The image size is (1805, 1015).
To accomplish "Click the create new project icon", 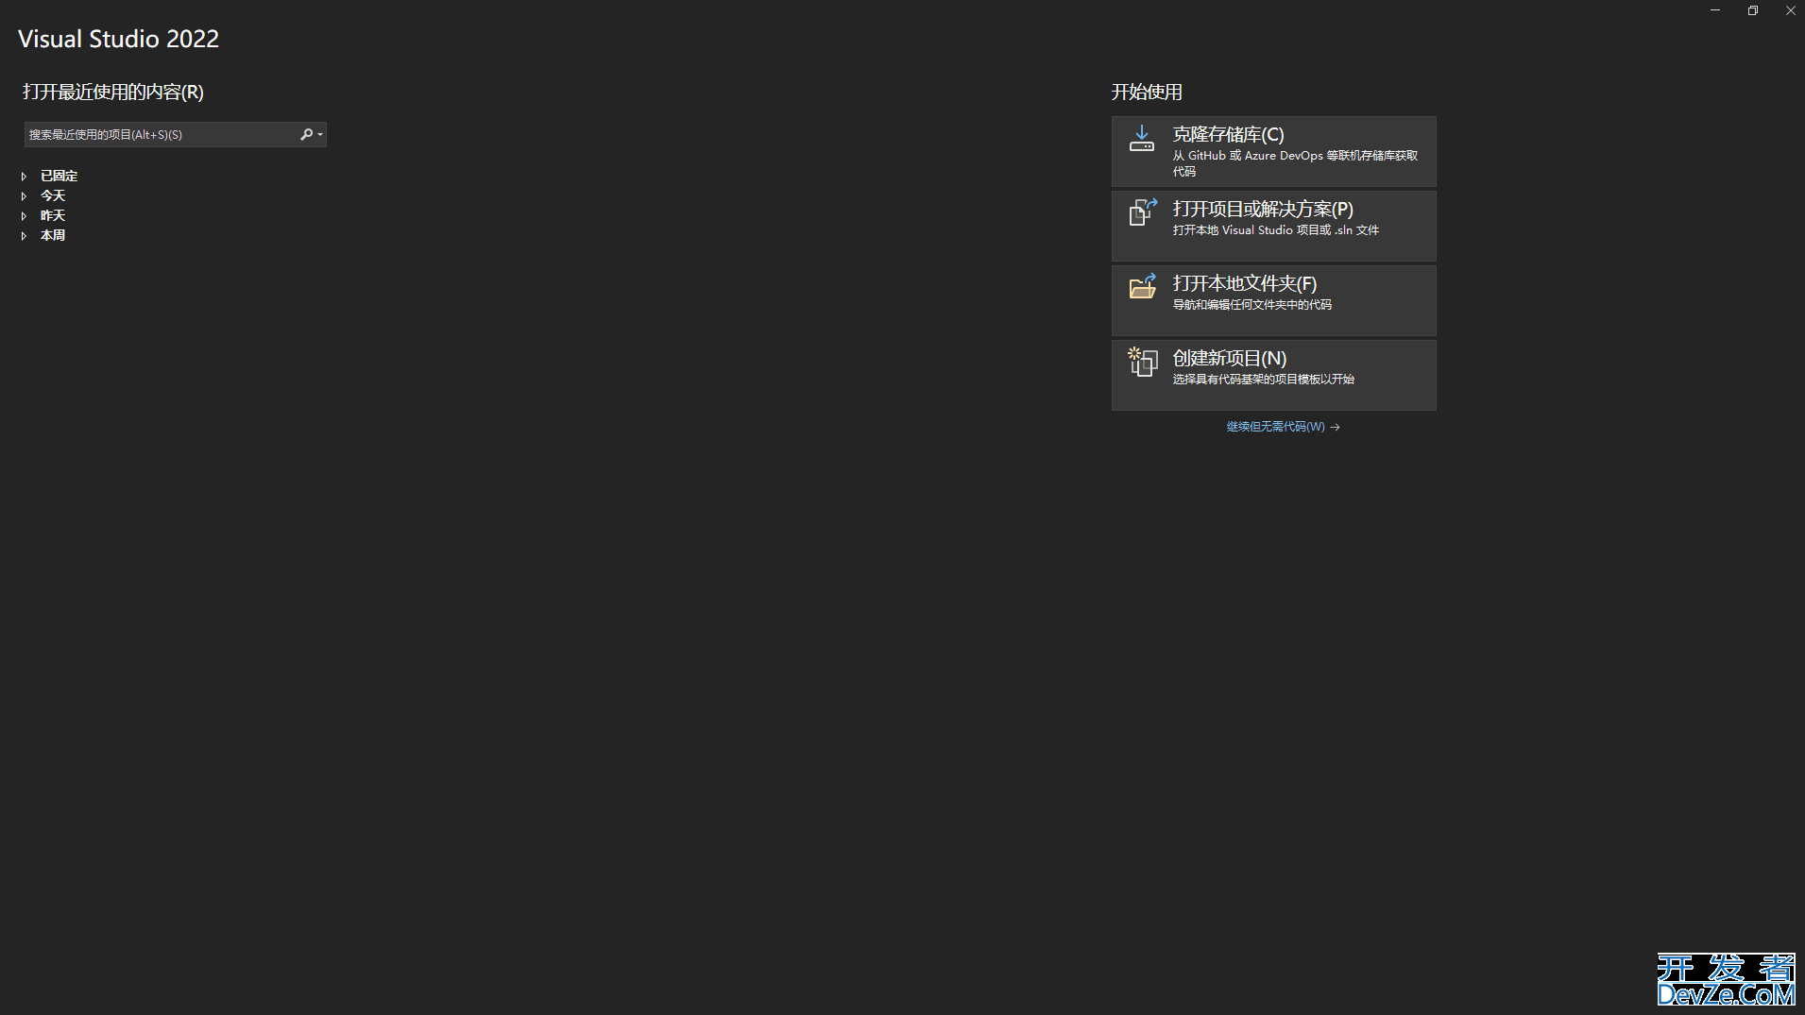I will (x=1143, y=362).
